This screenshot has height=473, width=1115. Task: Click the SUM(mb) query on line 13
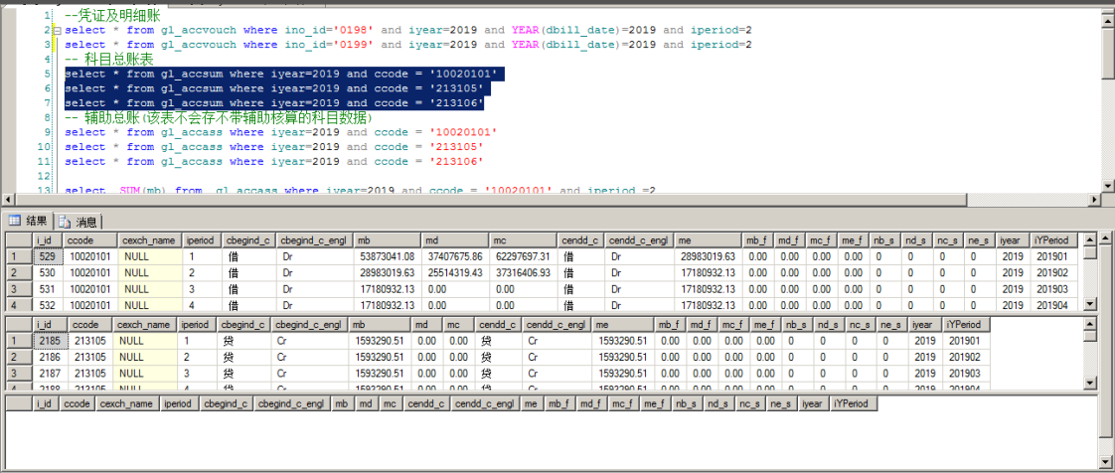359,191
